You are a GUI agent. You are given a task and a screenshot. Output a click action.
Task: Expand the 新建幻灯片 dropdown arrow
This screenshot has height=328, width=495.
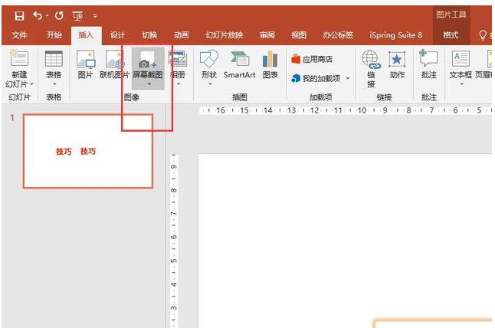pyautogui.click(x=31, y=84)
